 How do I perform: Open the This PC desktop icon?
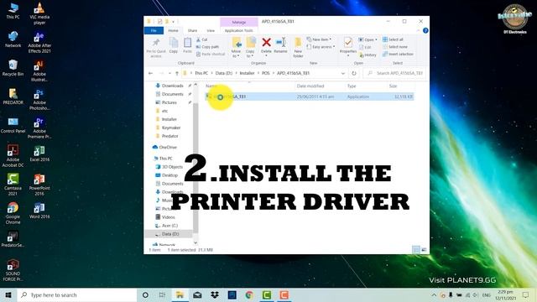pyautogui.click(x=13, y=11)
